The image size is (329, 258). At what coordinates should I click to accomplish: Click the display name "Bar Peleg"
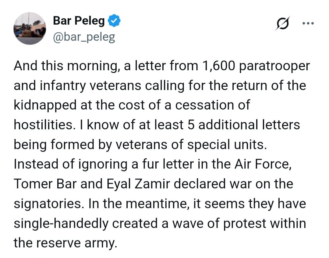click(79, 21)
